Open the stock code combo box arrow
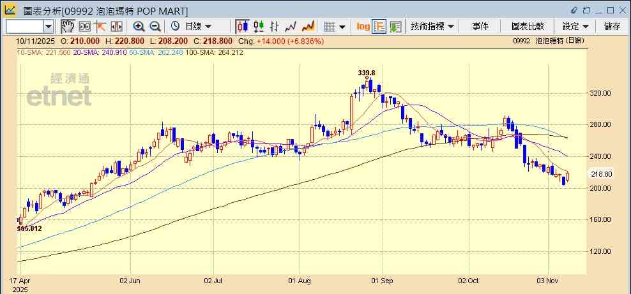This screenshot has height=294, width=631. [49, 26]
